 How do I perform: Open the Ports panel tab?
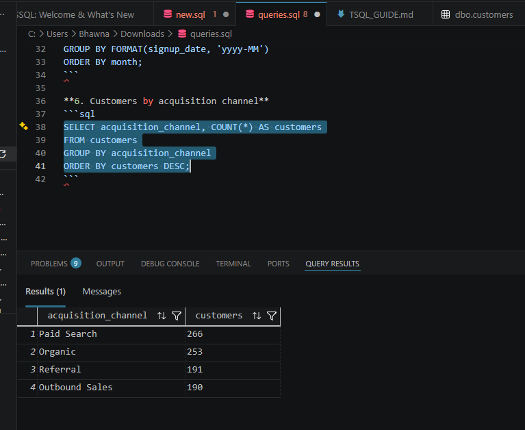pos(278,264)
